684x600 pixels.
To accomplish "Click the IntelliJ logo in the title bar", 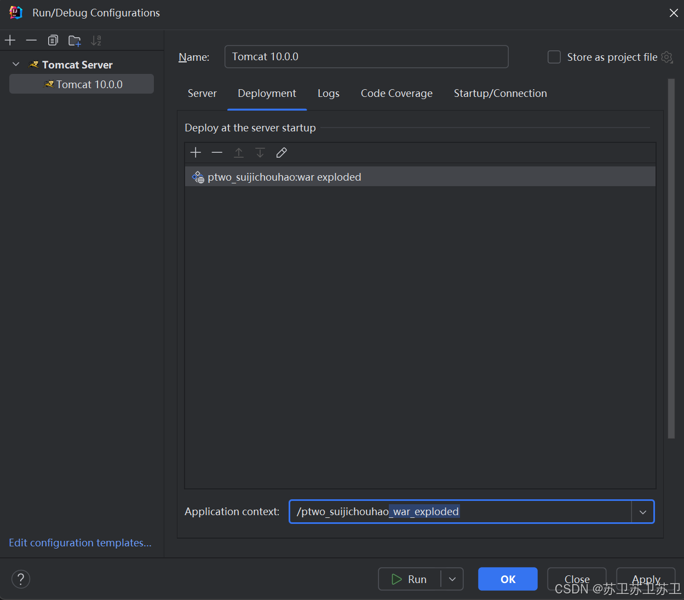I will click(16, 13).
